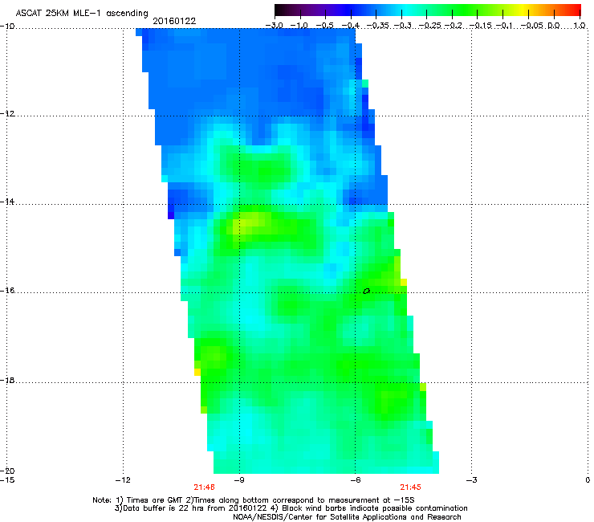Click the date label 20160122

pyautogui.click(x=174, y=21)
